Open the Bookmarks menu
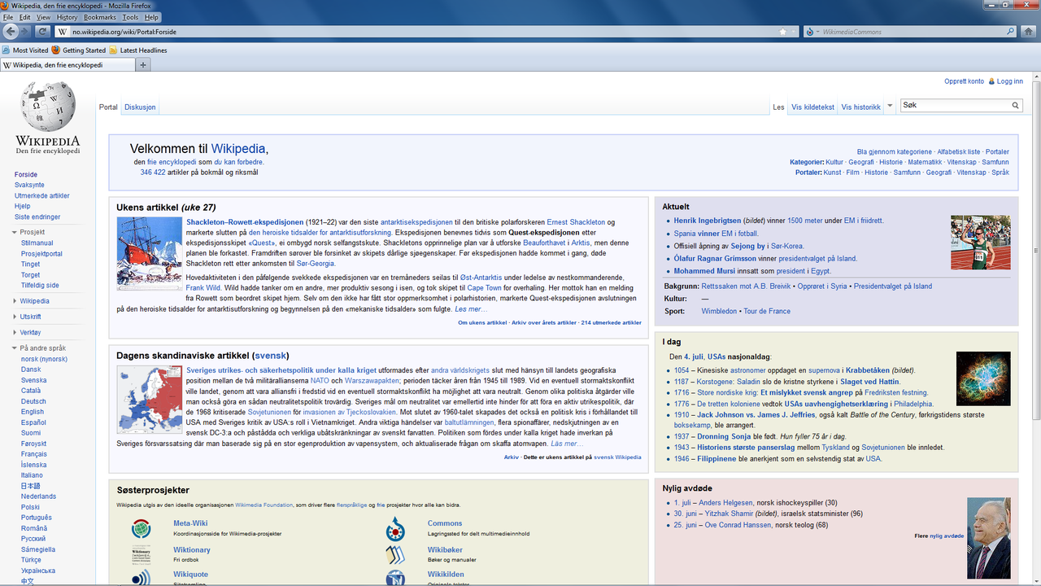 (100, 17)
